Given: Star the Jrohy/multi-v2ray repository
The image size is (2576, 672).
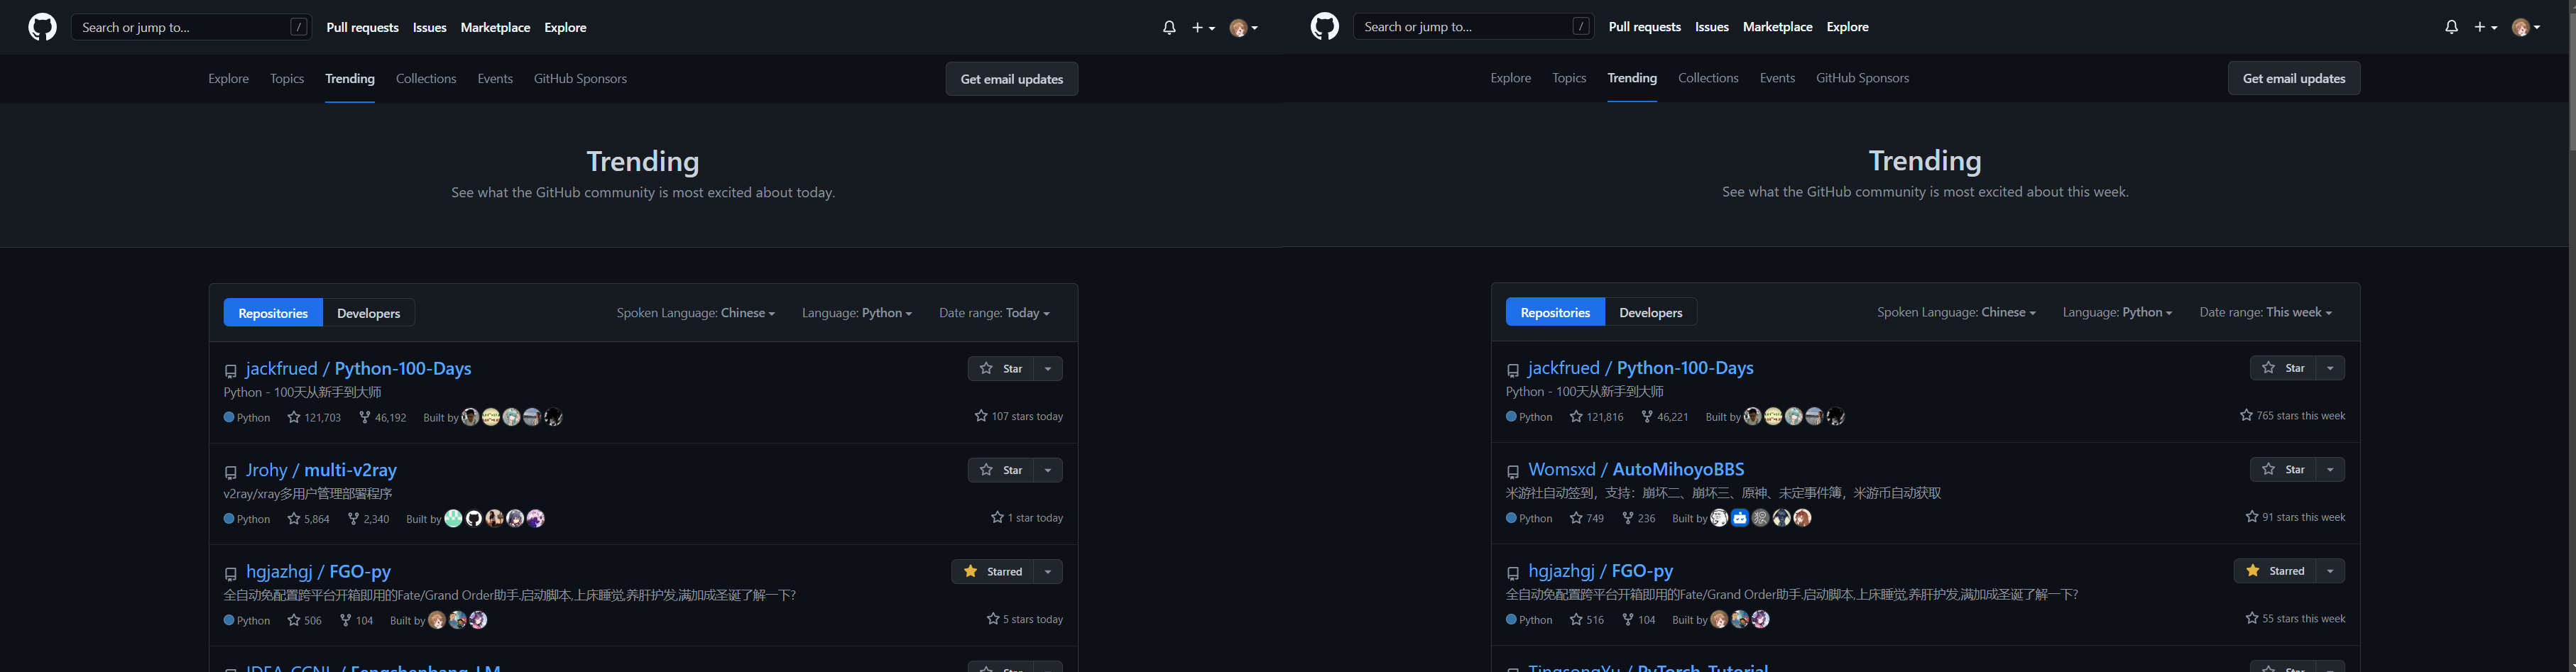Looking at the screenshot, I should (x=1001, y=470).
